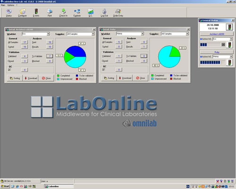Click the first quick launch icon next to Start

coord(13,186)
